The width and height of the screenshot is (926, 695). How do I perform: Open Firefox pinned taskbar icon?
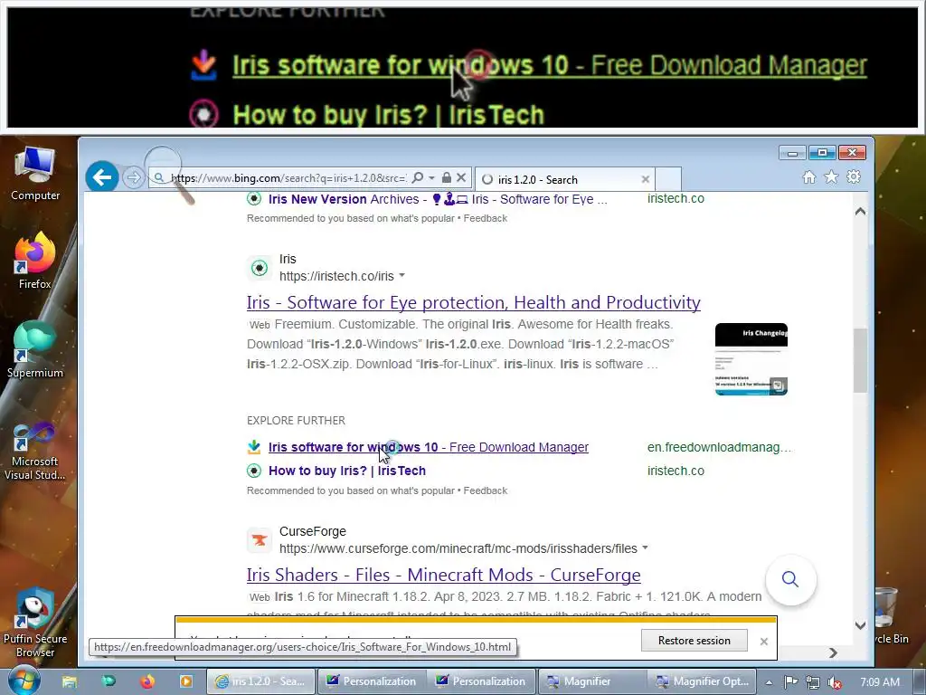147,681
